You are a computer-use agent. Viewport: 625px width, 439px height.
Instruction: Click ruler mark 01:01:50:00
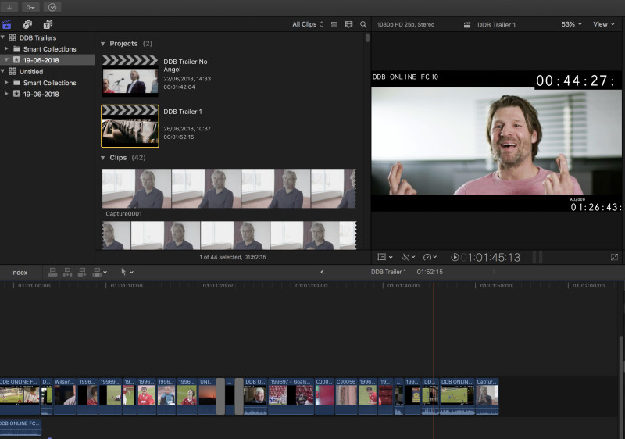click(496, 286)
